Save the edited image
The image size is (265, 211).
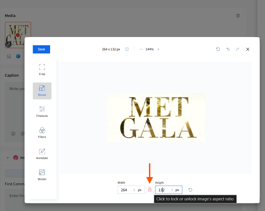point(41,49)
